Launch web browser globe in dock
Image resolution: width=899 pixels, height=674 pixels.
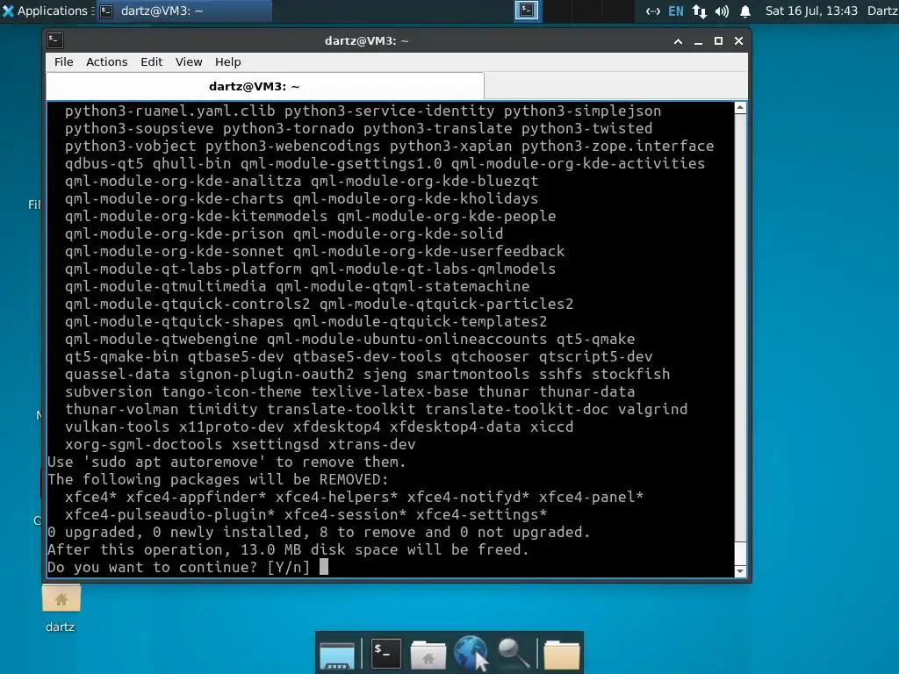tap(471, 653)
